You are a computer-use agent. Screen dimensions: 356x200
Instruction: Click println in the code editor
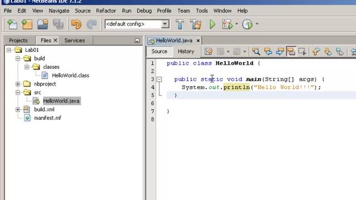pos(236,87)
